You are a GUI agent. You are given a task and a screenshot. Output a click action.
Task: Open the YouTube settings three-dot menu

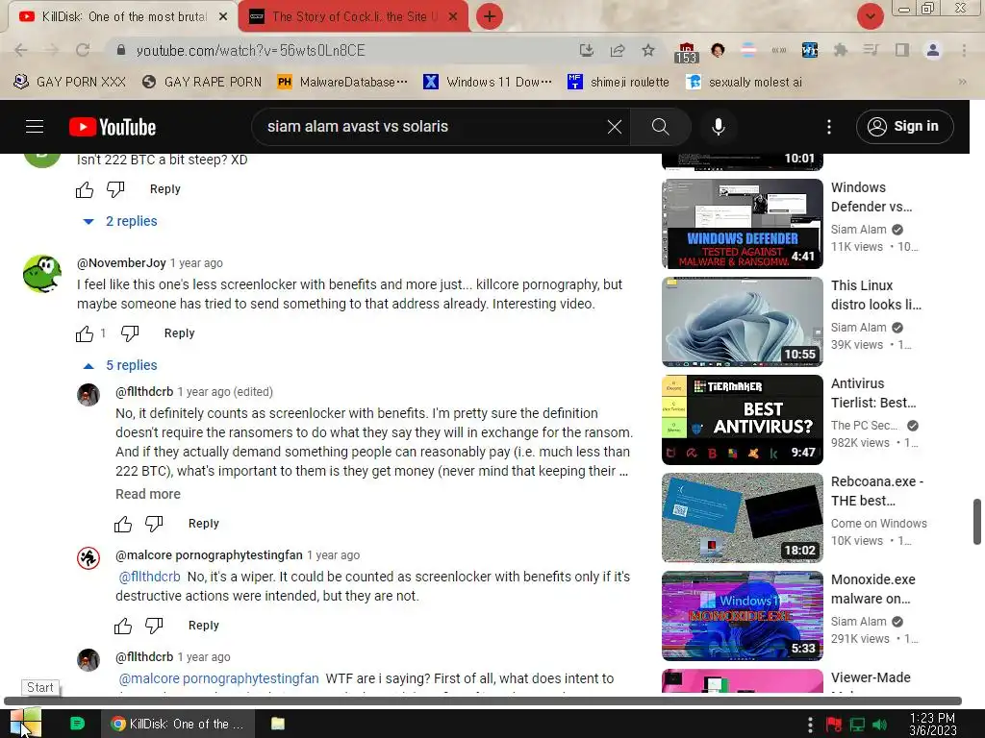tap(829, 127)
